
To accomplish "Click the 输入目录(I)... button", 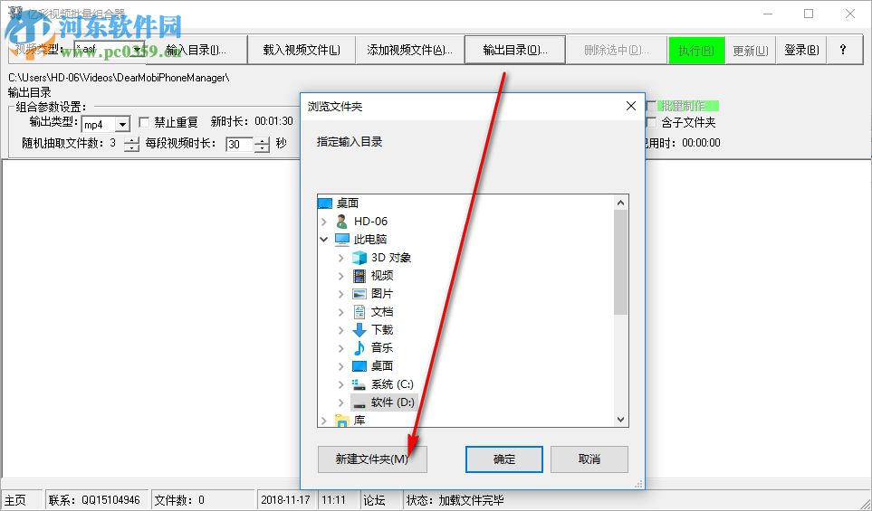I will point(196,50).
